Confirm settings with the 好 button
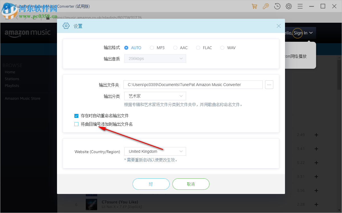Screen dimensions: 342x213 (x=151, y=184)
